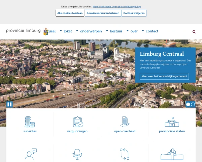Open the open overheid text link
Screen dimensions: 202x162
(125, 131)
